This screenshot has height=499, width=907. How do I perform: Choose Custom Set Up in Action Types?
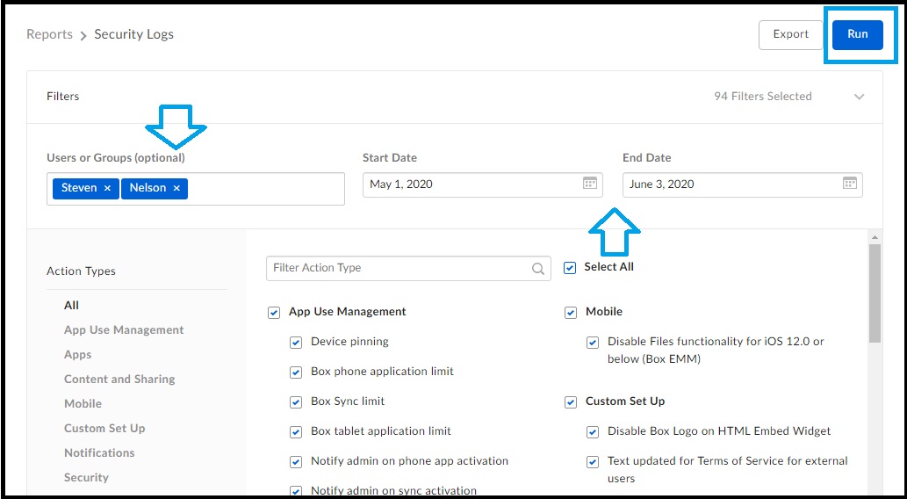104,429
